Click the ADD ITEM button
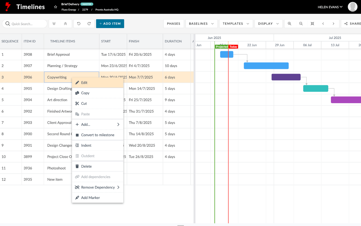 [110, 24]
